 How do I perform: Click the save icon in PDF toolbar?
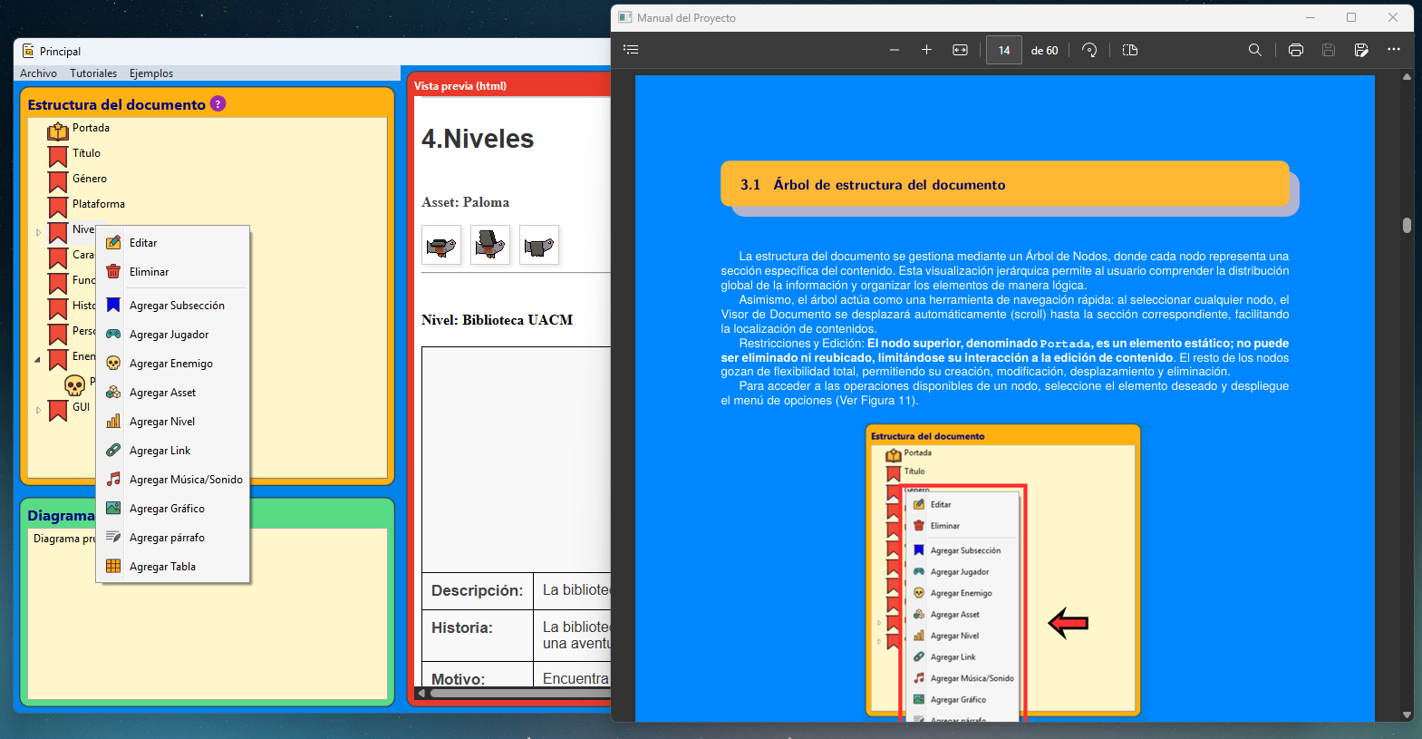pos(1329,50)
